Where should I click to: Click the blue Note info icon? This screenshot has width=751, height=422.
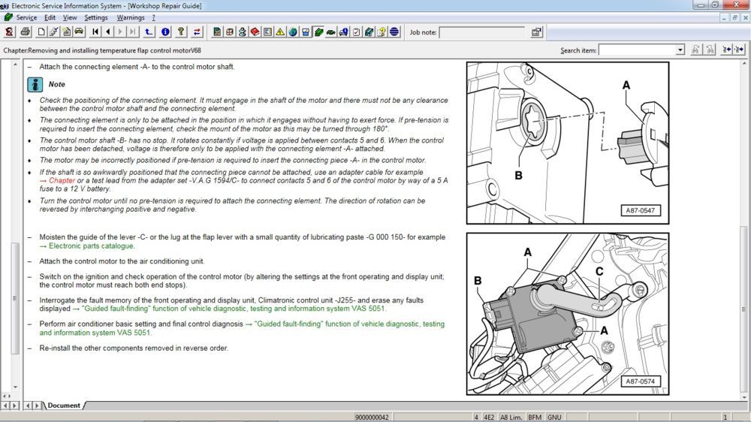coord(35,84)
